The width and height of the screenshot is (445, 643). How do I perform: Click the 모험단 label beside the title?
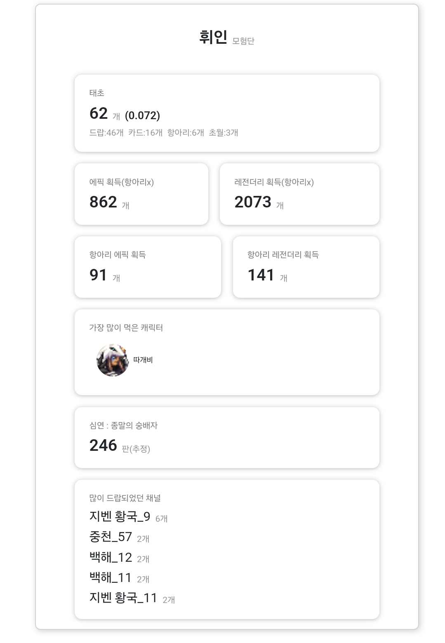pyautogui.click(x=243, y=41)
